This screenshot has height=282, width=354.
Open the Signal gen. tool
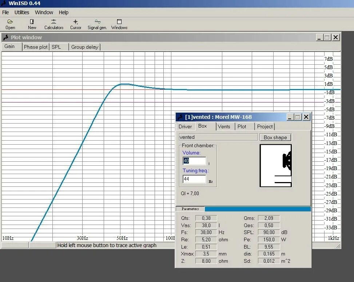pos(97,24)
